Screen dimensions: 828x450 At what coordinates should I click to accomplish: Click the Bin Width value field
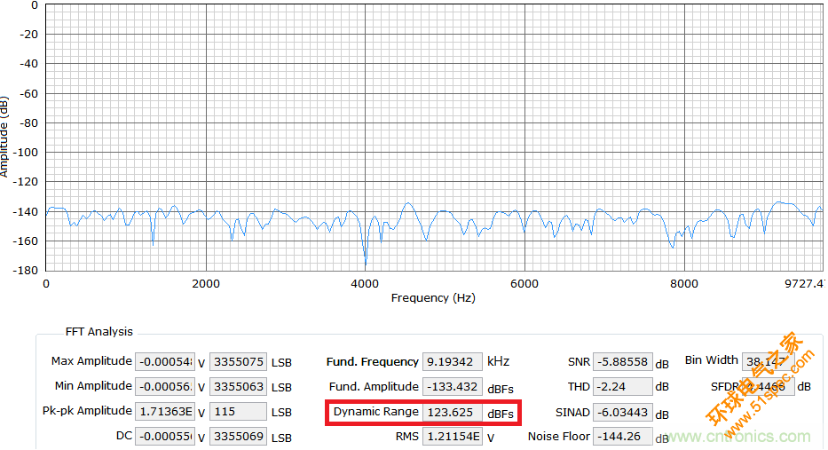(769, 362)
